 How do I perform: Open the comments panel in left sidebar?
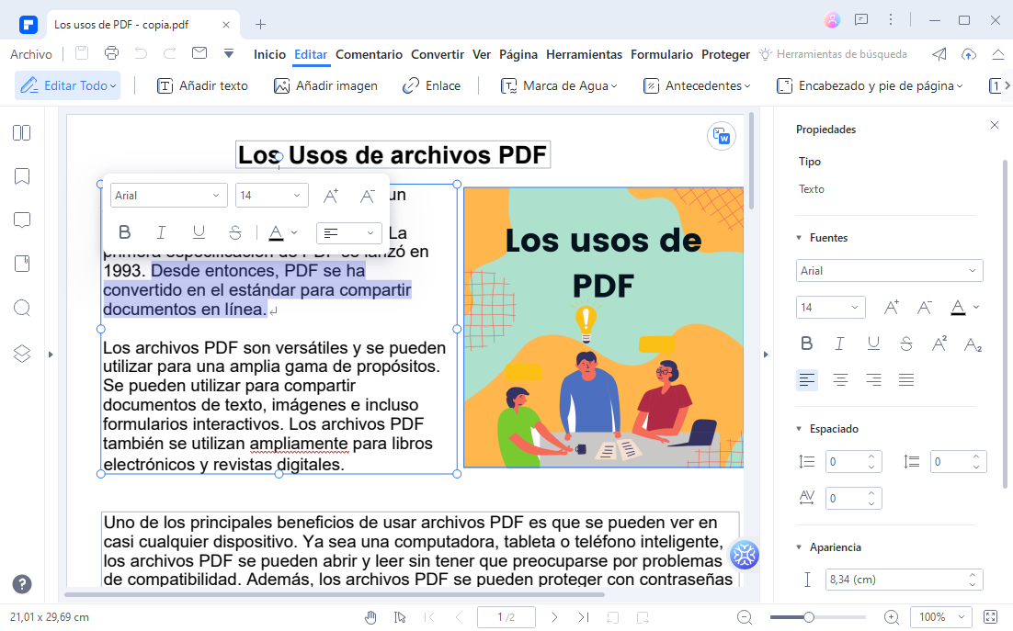(22, 220)
